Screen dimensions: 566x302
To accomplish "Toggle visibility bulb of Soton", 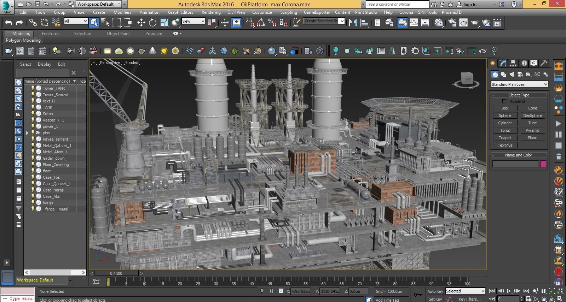I will 33,114.
